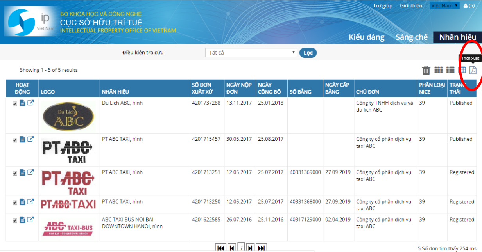Click the Du Lịch ABC logo thumbnail

pos(68,115)
